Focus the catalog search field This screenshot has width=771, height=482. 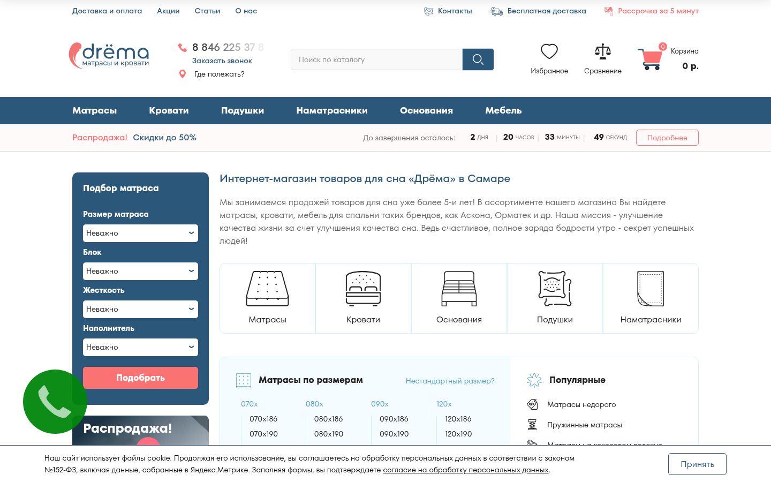click(377, 59)
